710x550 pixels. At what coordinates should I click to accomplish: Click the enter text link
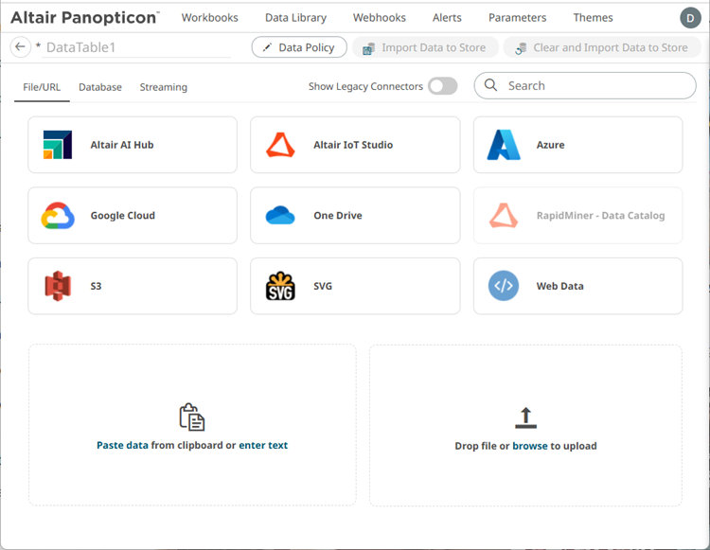coord(263,445)
